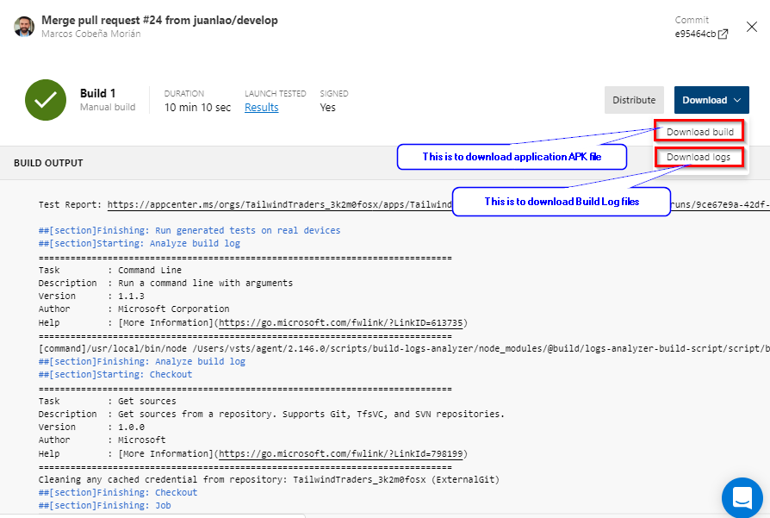
Task: Click the Distribute button
Action: click(634, 100)
